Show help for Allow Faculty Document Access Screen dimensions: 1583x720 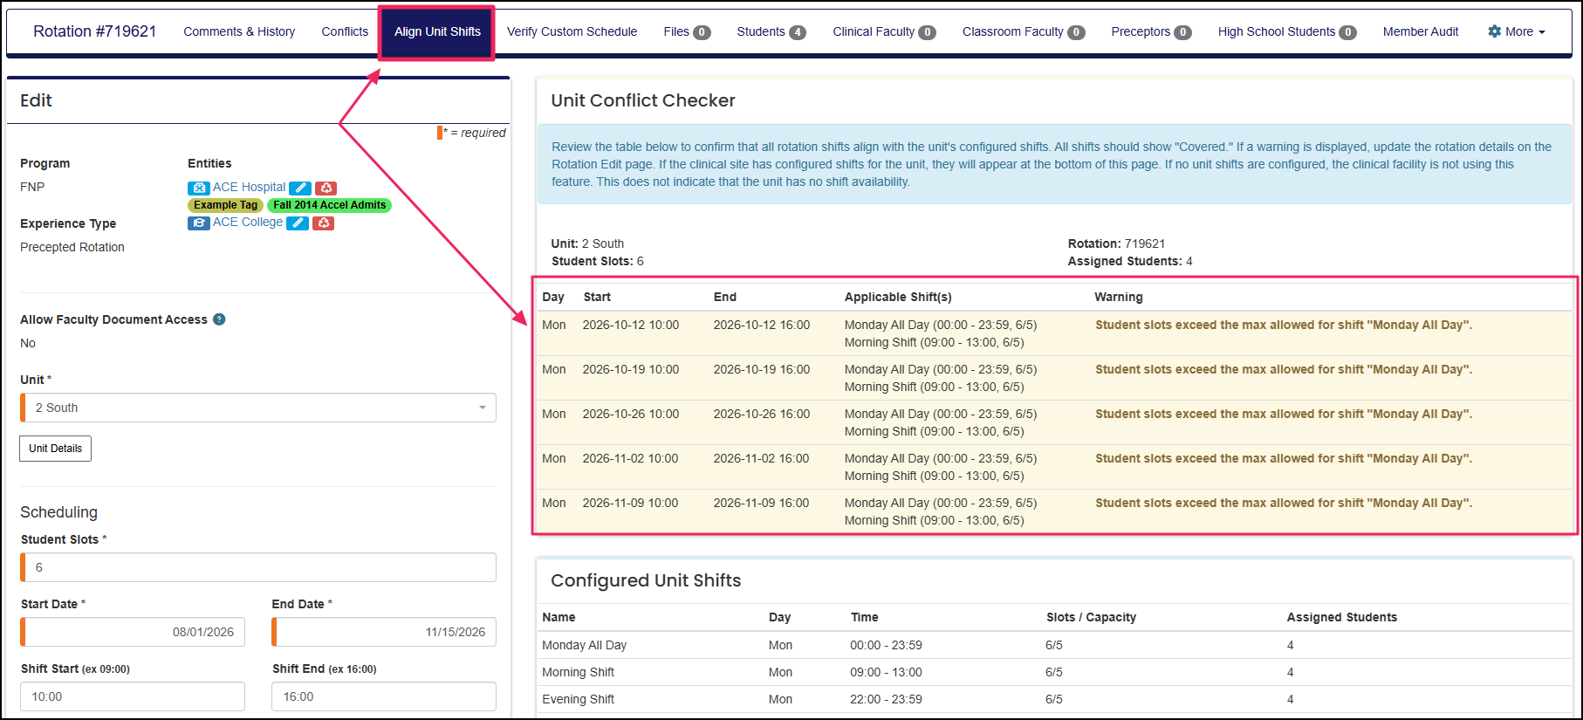(x=219, y=319)
